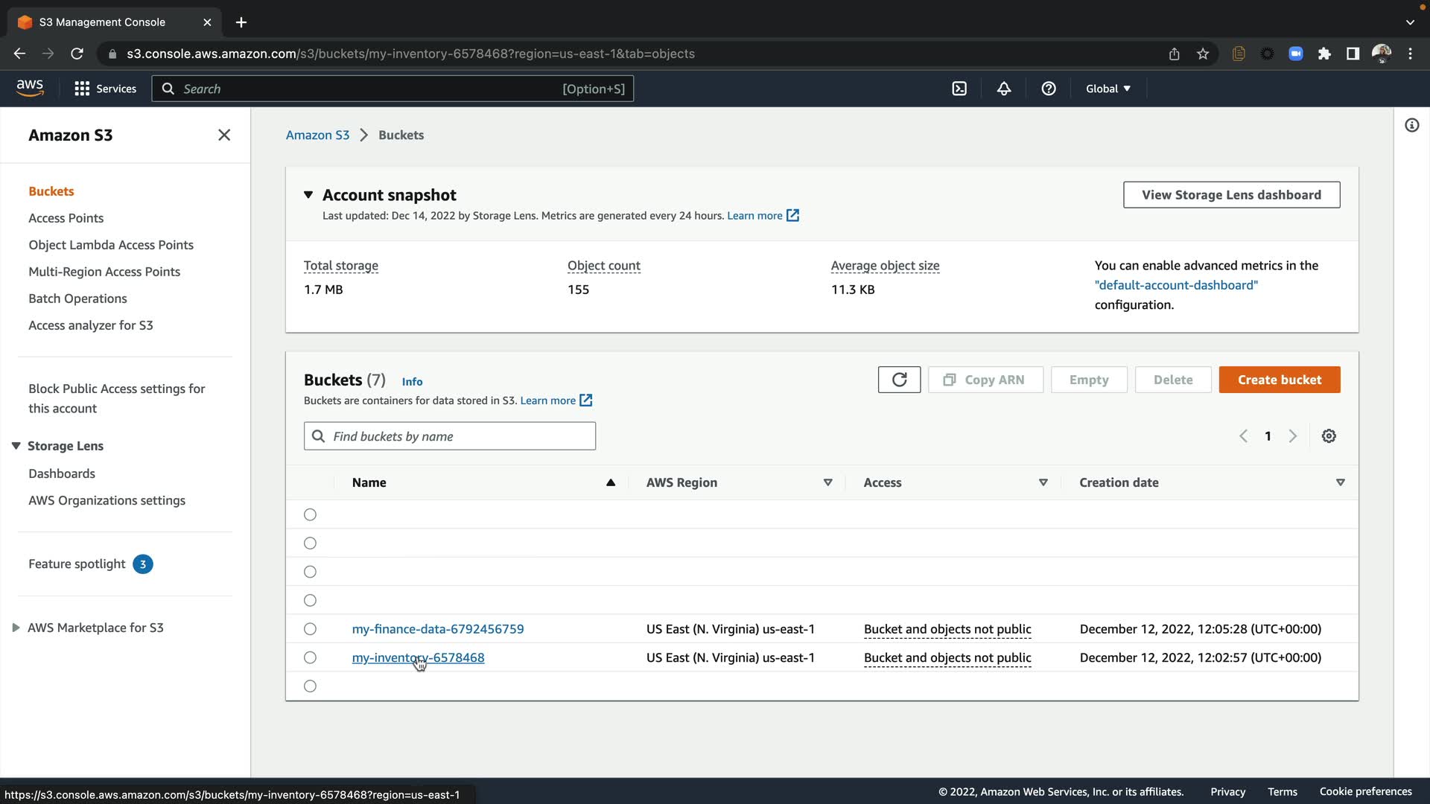Open the Services grid menu
Screen dimensions: 1430x804
(105, 89)
